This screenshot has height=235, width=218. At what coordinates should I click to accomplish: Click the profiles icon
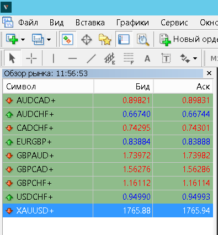[x=38, y=39]
